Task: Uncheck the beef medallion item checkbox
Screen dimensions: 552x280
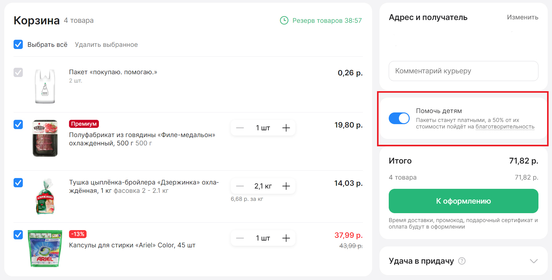Action: (18, 124)
